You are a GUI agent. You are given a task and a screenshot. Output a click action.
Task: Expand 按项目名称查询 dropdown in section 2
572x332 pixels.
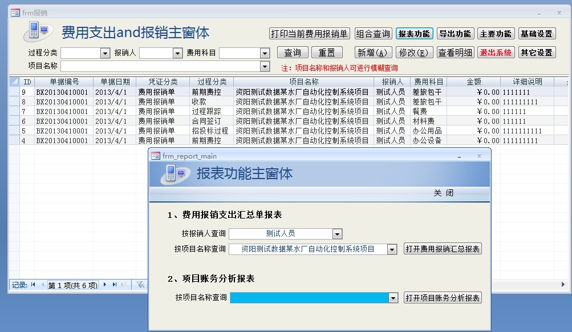pyautogui.click(x=393, y=298)
